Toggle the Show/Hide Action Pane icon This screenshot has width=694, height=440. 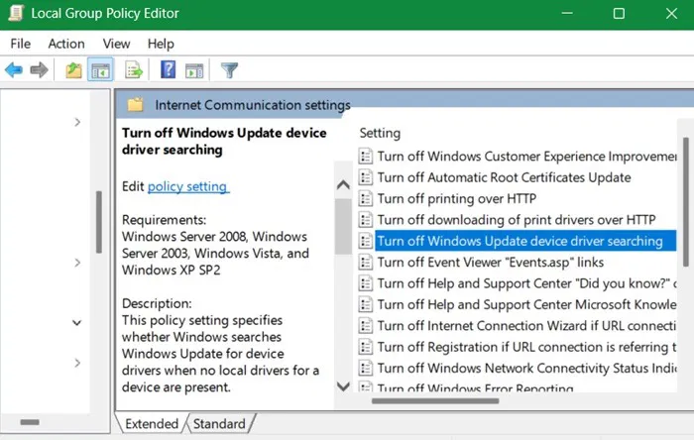tap(194, 70)
